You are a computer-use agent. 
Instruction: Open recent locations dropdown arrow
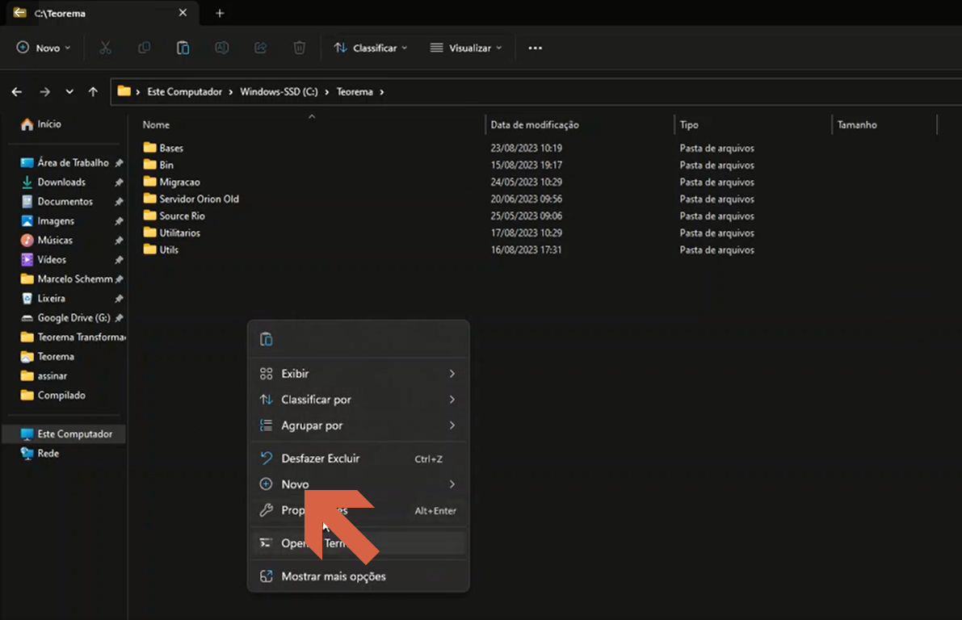pos(69,91)
